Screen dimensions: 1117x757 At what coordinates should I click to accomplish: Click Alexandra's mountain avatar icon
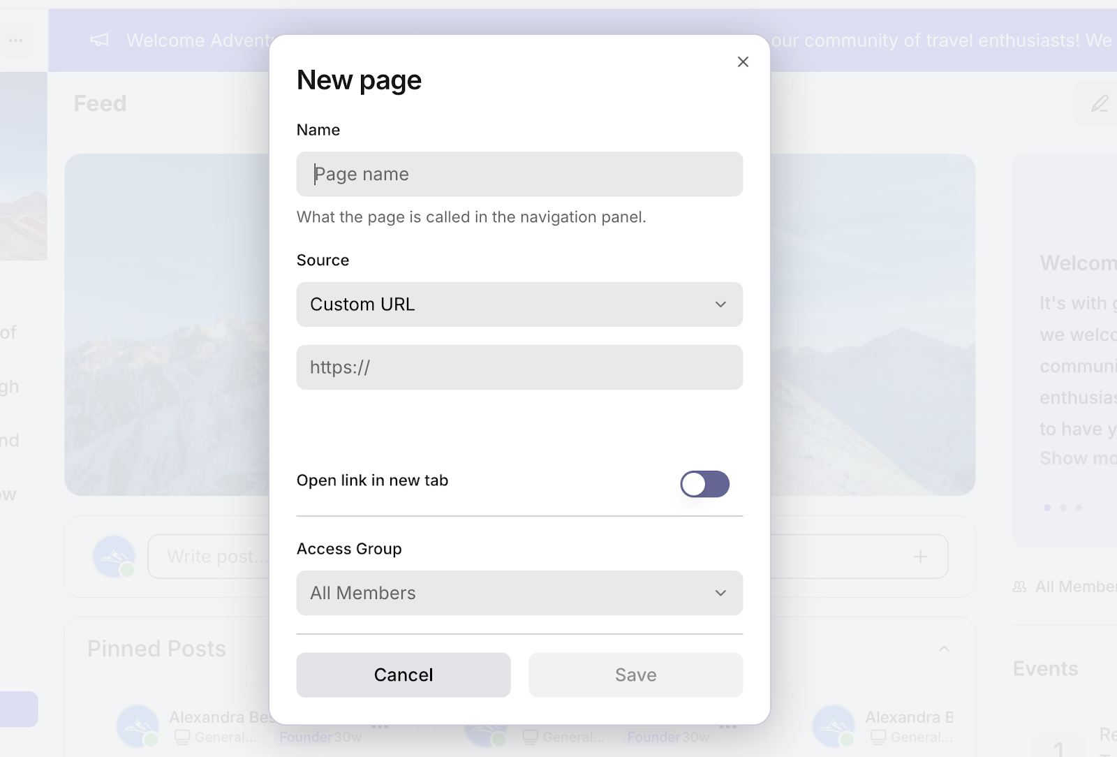138,726
